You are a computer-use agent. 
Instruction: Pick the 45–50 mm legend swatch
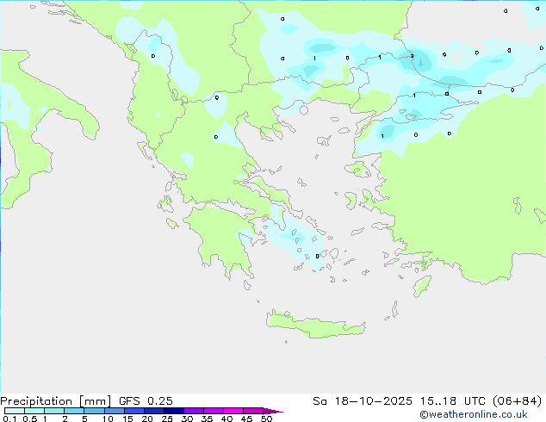tap(253, 411)
